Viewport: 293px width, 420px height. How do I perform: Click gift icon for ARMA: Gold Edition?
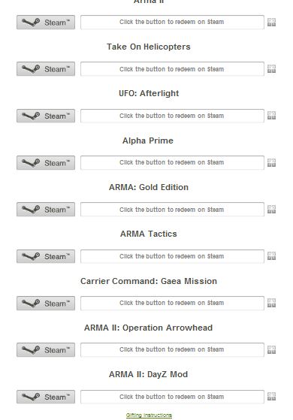pyautogui.click(x=271, y=209)
